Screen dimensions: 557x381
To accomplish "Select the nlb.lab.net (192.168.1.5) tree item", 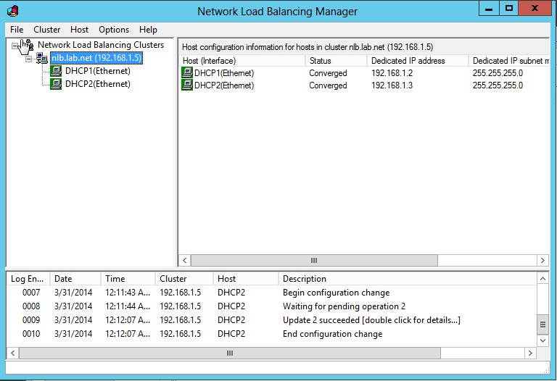I will click(96, 58).
